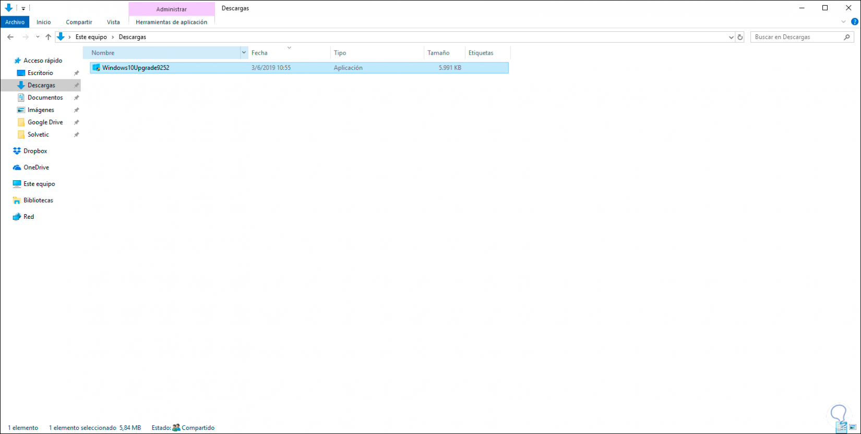
Task: Open Descargas in the sidebar
Action: [41, 85]
